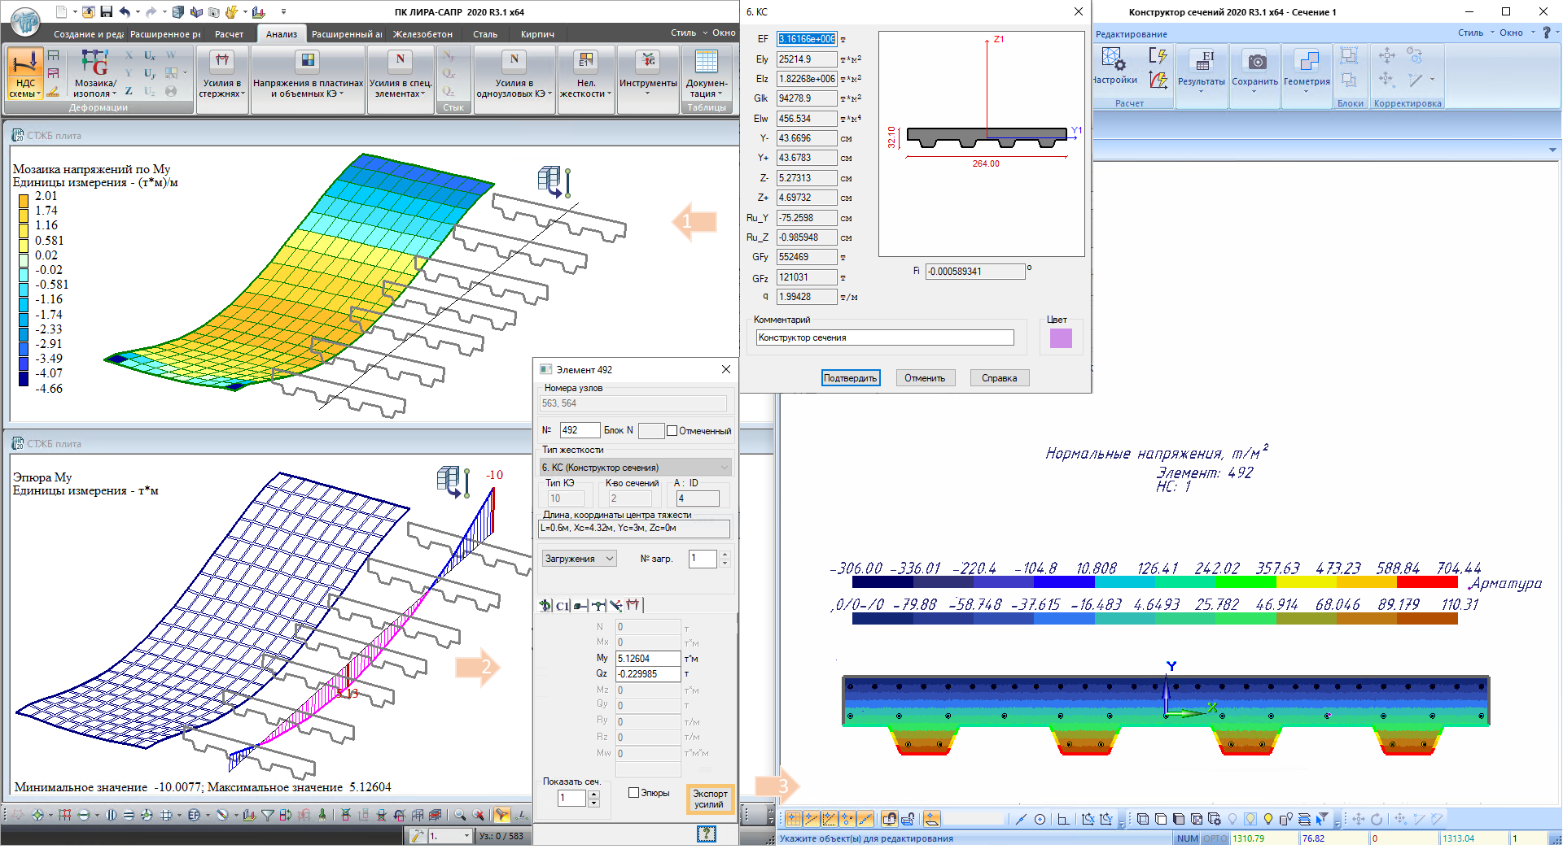Click the Комментарий text field

coord(884,337)
